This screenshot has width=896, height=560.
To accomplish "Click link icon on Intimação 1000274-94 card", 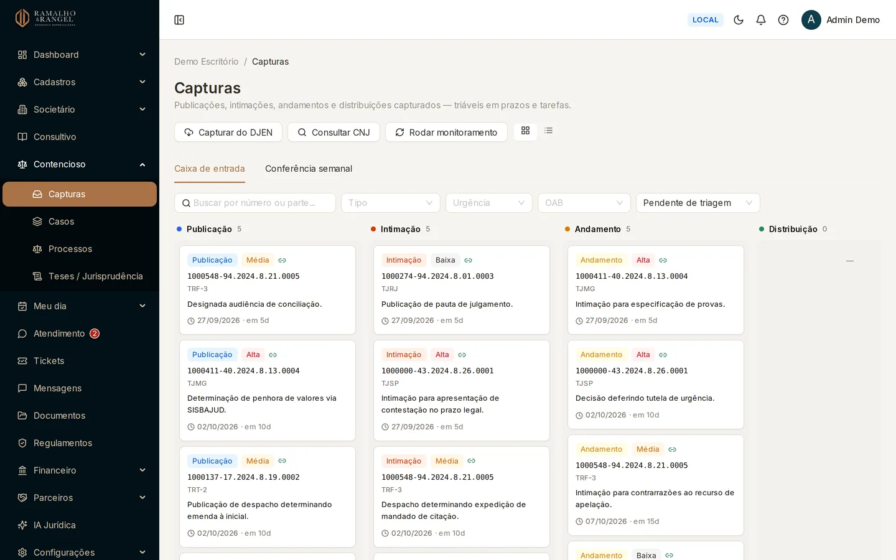I will coord(468,260).
